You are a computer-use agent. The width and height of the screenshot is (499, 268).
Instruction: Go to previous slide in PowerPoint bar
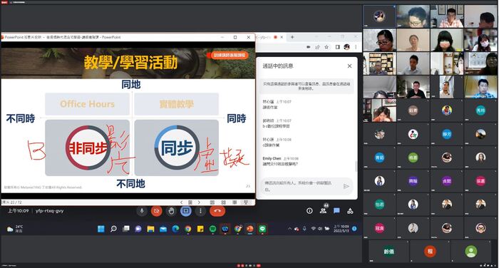(181, 202)
